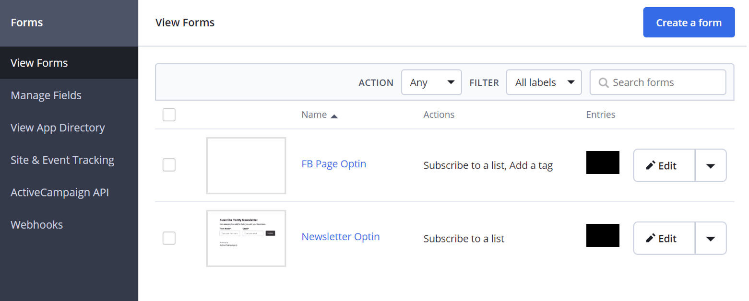The image size is (749, 301).
Task: Open View Forms in the sidebar
Action: point(39,63)
